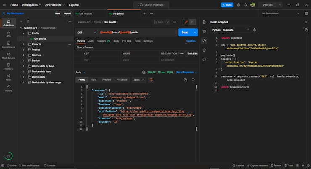Click the code snippet icon in right sidebar
Screen dimensions: 311x169
coord(204,40)
